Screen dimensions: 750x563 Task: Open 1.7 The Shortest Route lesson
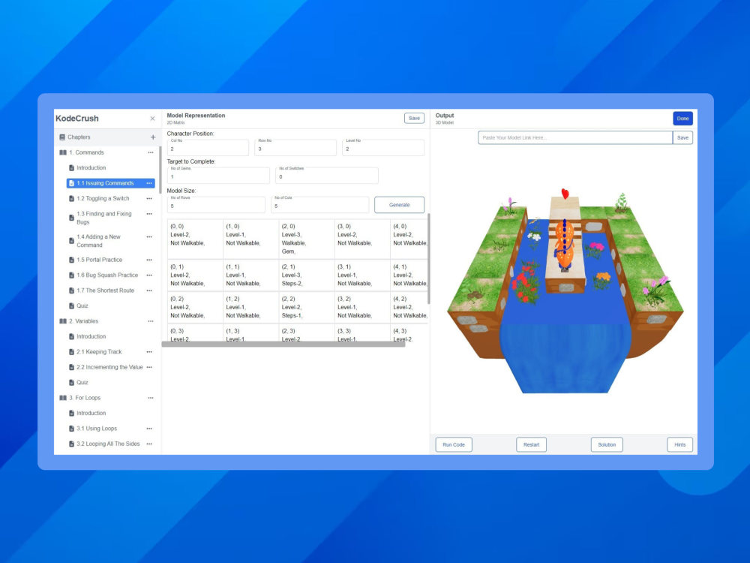pyautogui.click(x=105, y=291)
